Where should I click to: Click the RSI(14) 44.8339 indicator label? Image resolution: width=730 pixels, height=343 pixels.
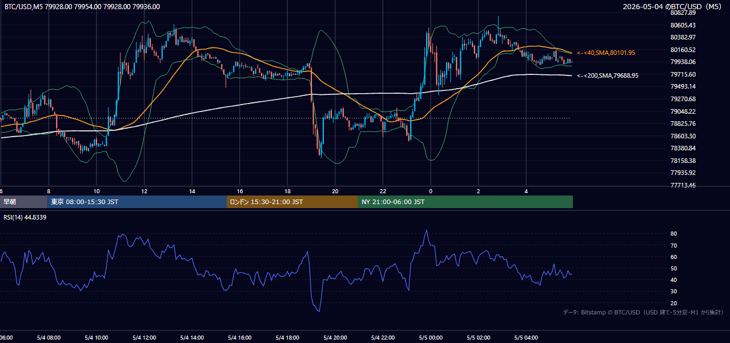25,217
